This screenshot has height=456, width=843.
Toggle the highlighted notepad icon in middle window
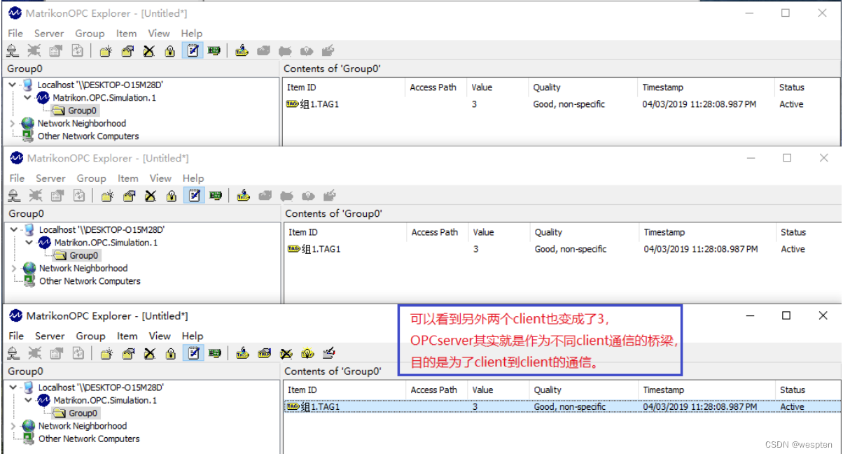click(193, 195)
